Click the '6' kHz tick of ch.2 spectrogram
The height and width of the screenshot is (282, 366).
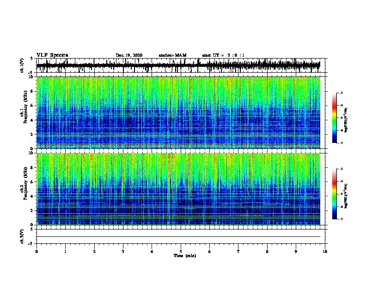point(32,182)
